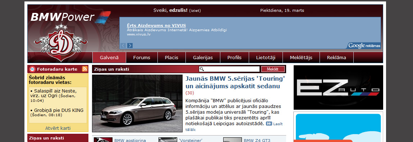Open the EZ Auto banner ad
This screenshot has width=413, height=142.
coord(338,87)
